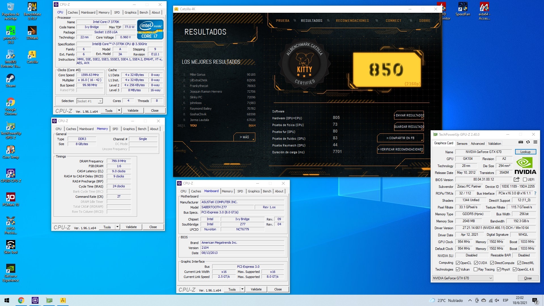Open the Windows Start menu

(x=7, y=300)
